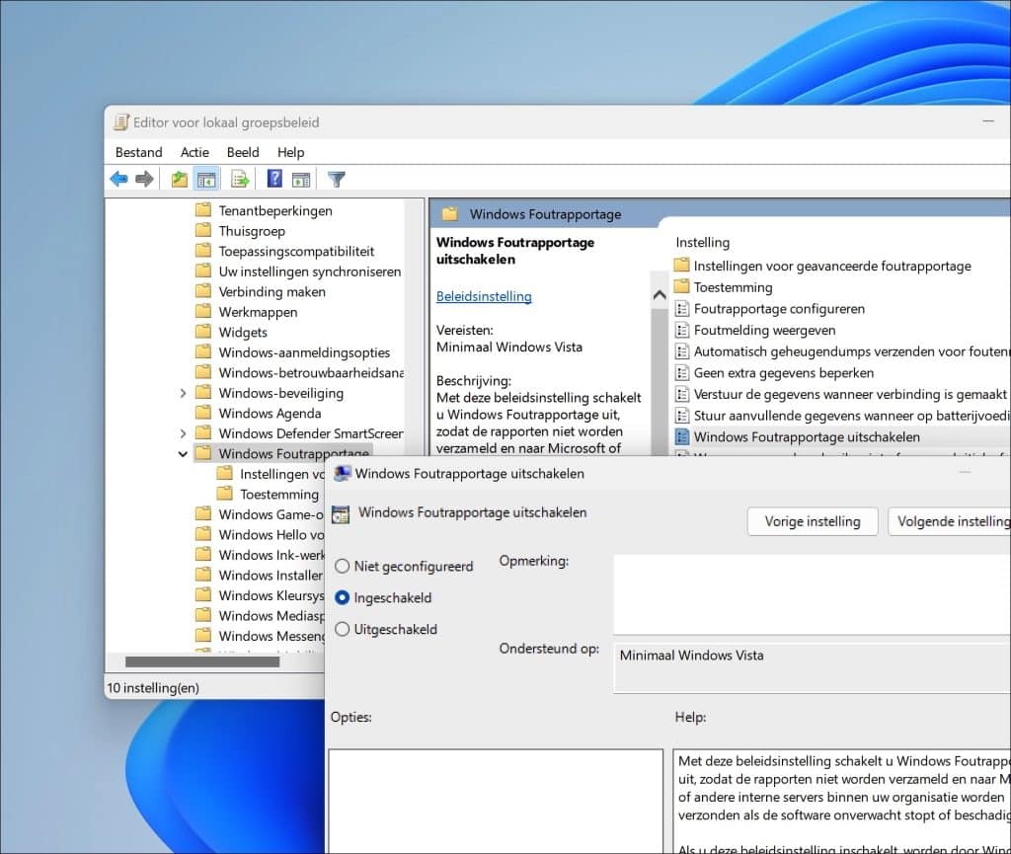Select the Instellingen vo… subfolder under Windows Foutrapportage
The image size is (1011, 854).
point(281,474)
